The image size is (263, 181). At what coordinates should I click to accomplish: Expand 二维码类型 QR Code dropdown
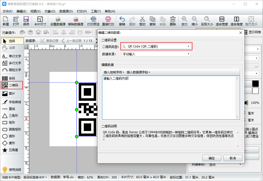pos(156,46)
